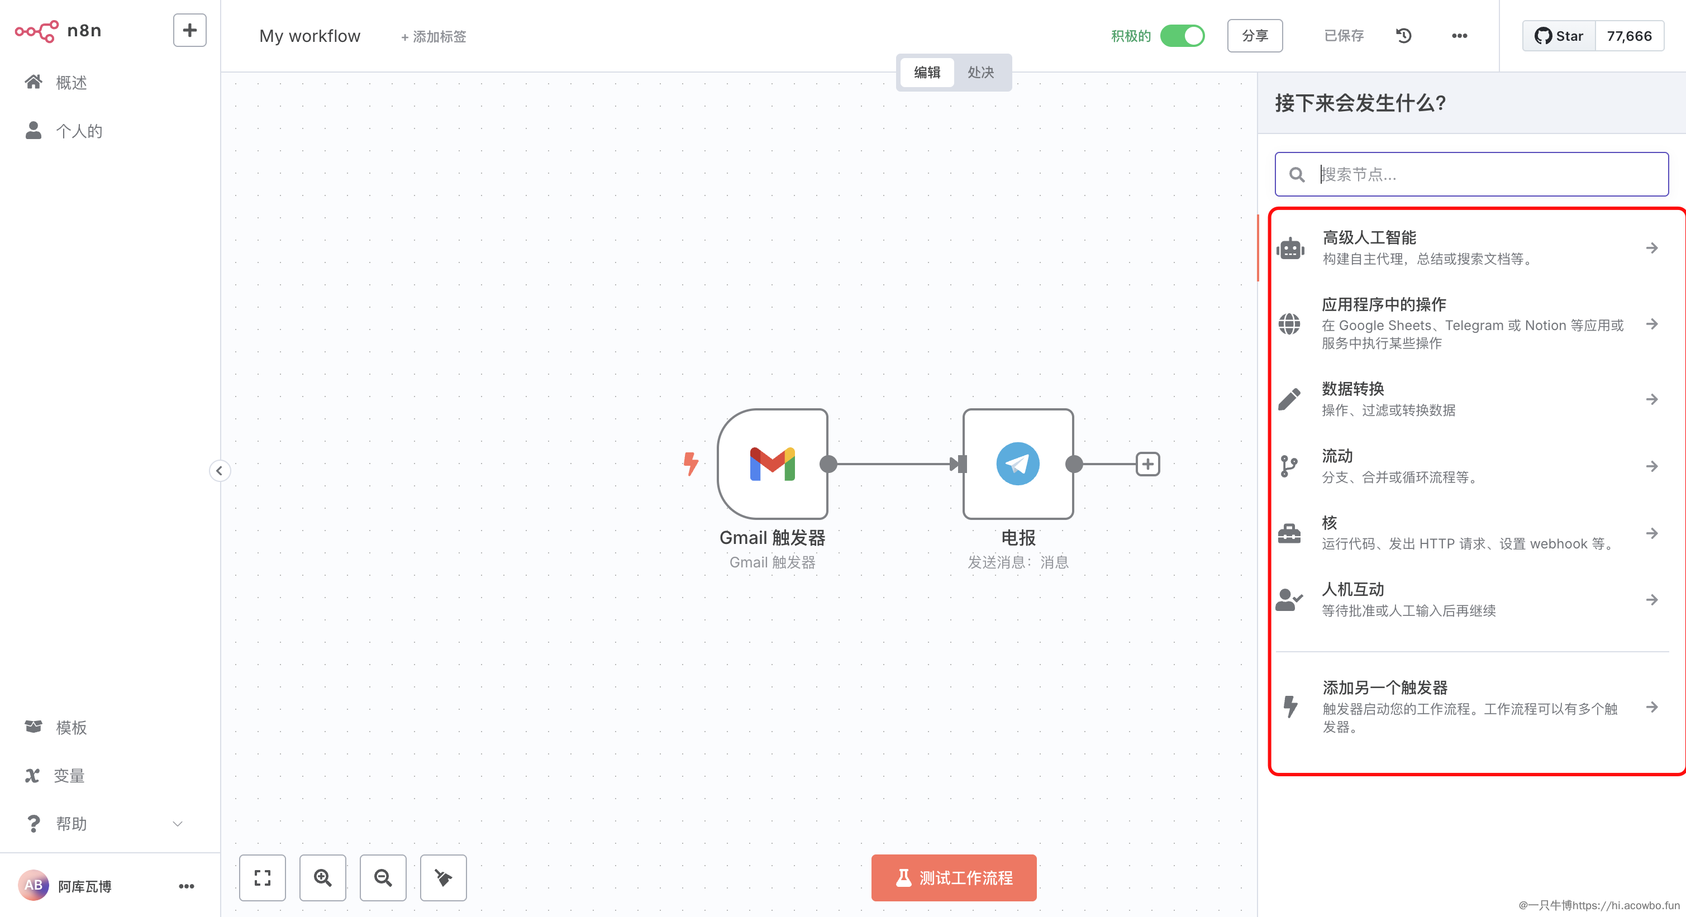Click the Gmail trigger node icon
The image size is (1686, 917).
pos(772,464)
